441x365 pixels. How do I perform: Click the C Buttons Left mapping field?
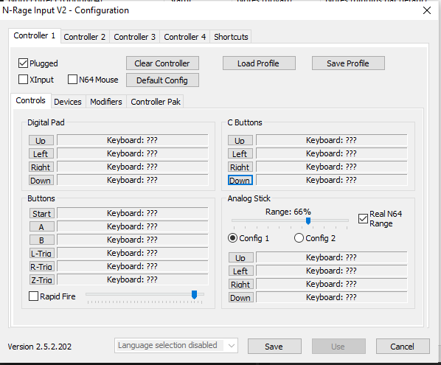pyautogui.click(x=332, y=153)
